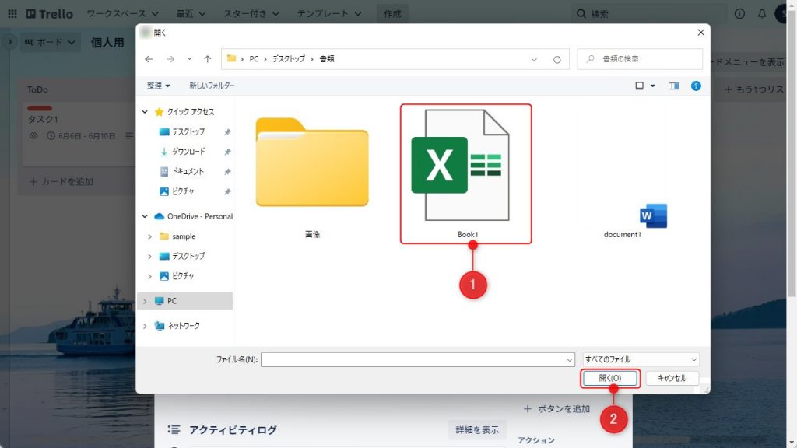This screenshot has width=797, height=448.
Task: Click the デスクトップ breadcrumb segment
Action: click(288, 59)
